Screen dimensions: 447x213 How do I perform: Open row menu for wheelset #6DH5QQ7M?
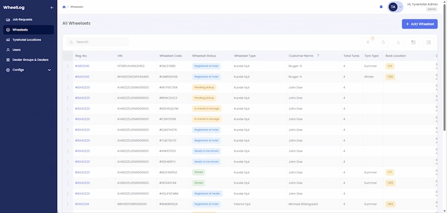point(68,109)
